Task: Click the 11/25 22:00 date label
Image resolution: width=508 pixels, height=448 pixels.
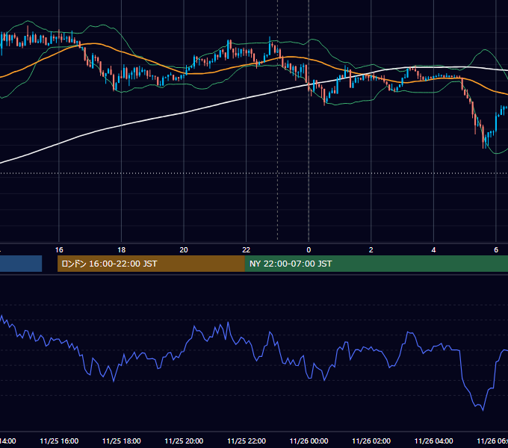Action: click(x=247, y=441)
